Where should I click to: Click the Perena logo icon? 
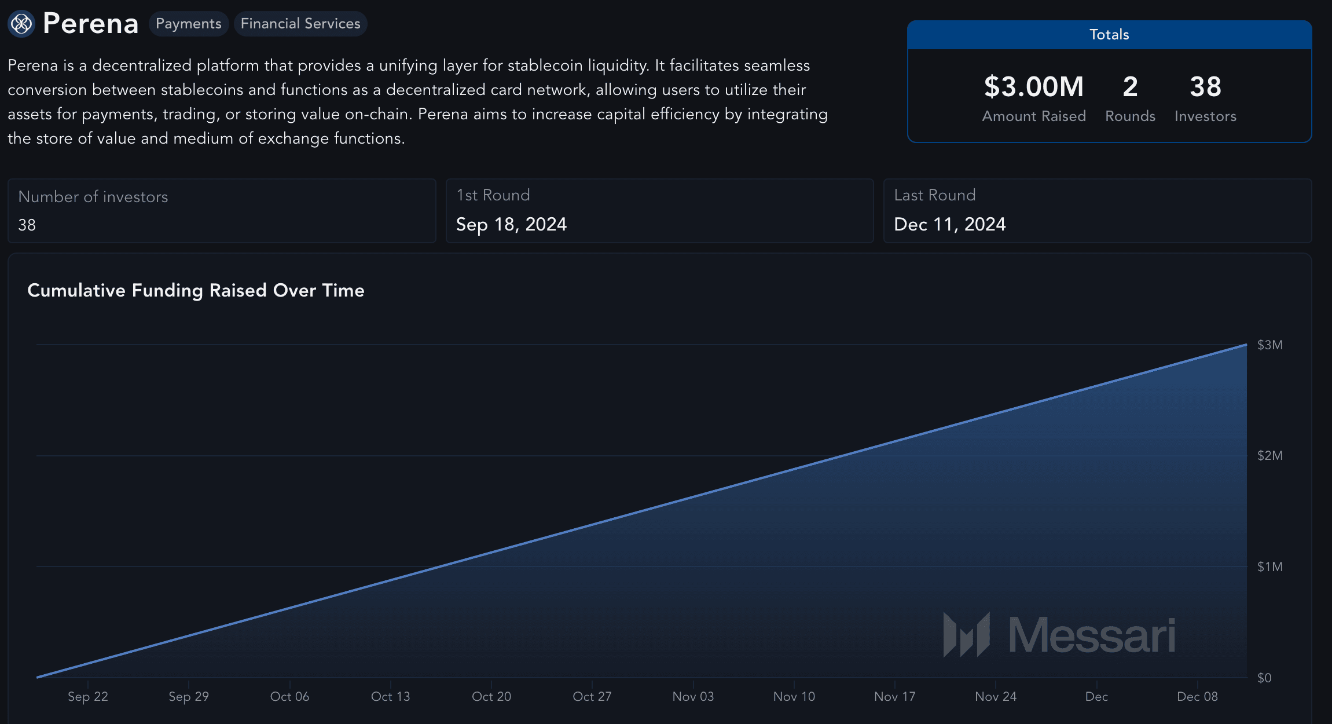21,24
